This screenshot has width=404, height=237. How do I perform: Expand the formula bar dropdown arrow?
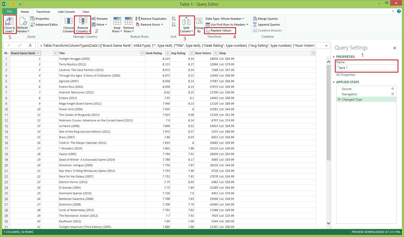click(326, 46)
